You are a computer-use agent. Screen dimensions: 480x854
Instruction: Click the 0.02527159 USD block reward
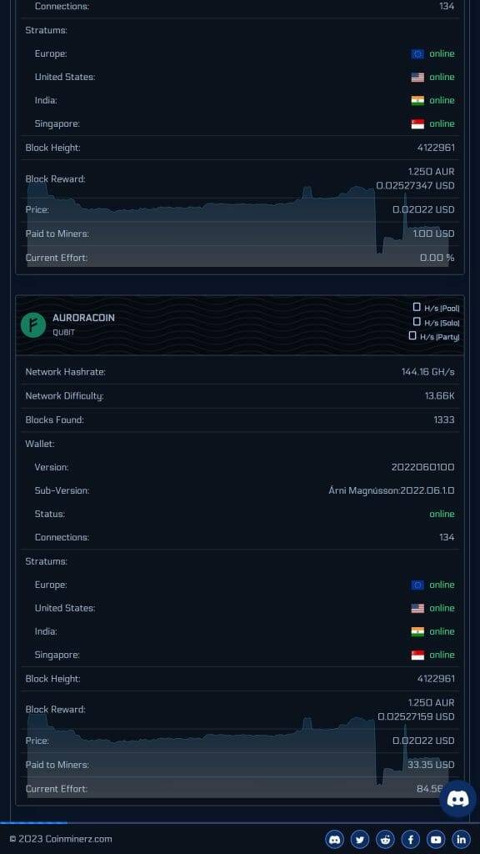coord(416,716)
